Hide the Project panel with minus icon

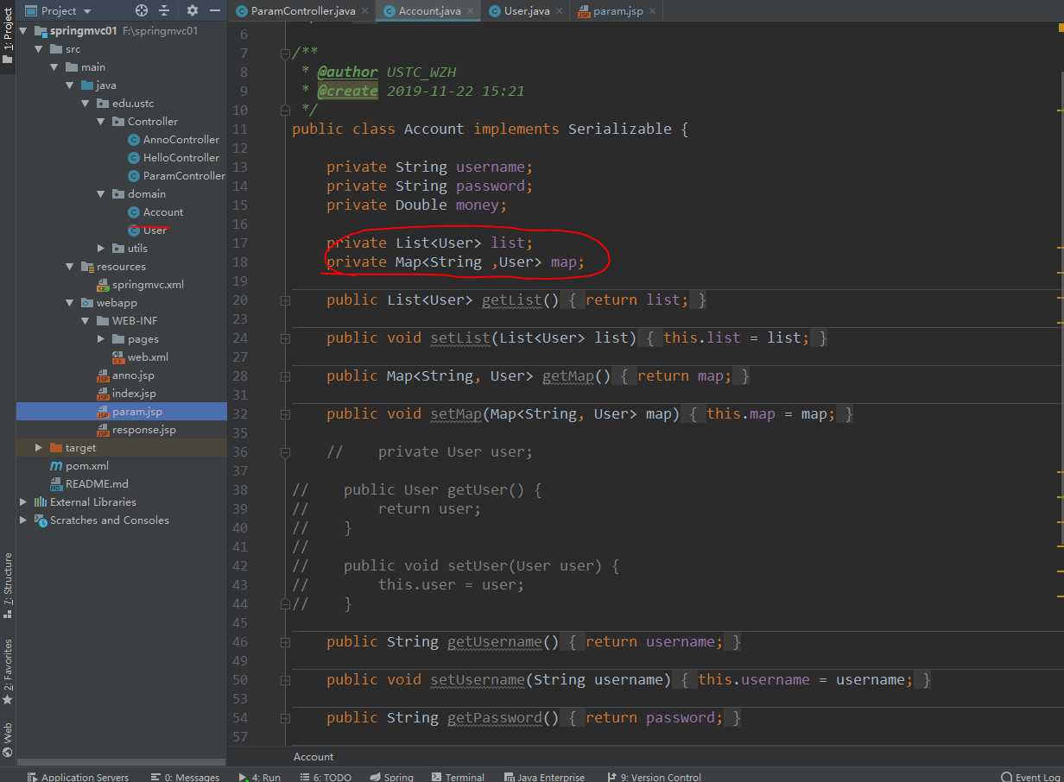click(x=215, y=10)
